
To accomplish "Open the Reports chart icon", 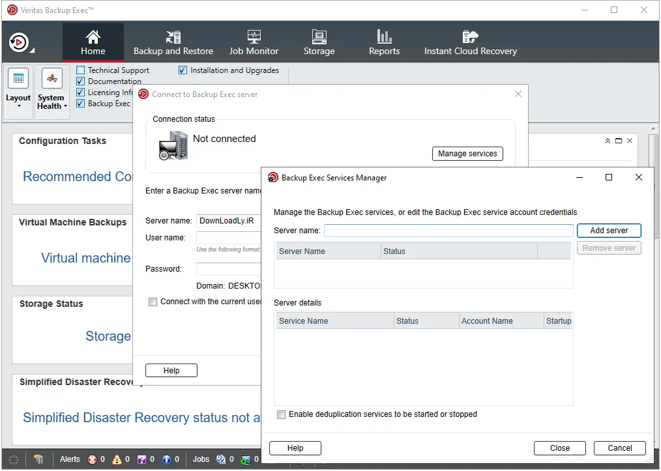I will tap(384, 36).
